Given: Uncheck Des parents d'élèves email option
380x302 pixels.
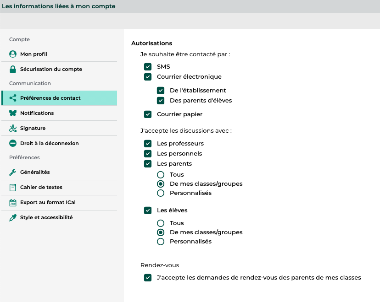Looking at the screenshot, I should pyautogui.click(x=161, y=101).
